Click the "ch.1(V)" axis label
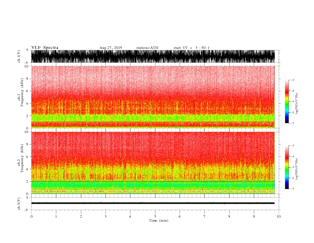314x243 pixels. coord(19,56)
